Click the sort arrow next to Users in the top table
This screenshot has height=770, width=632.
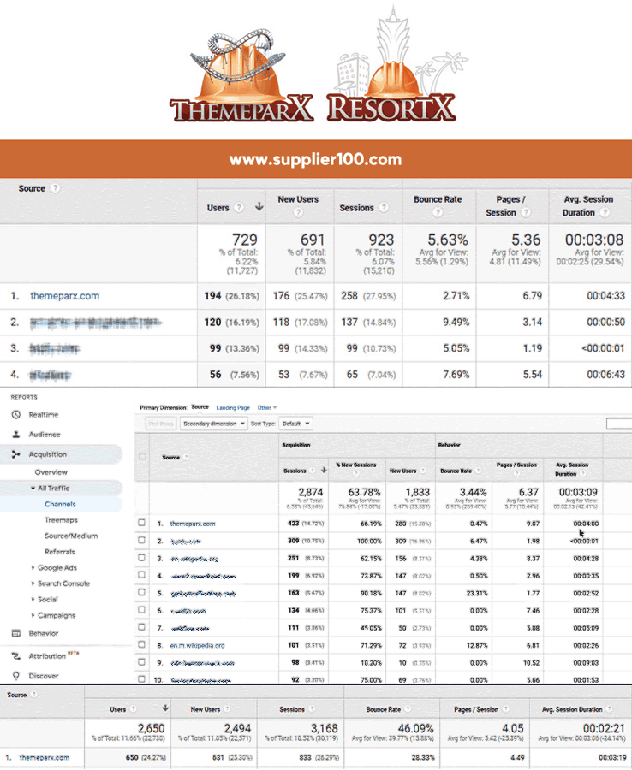(259, 207)
